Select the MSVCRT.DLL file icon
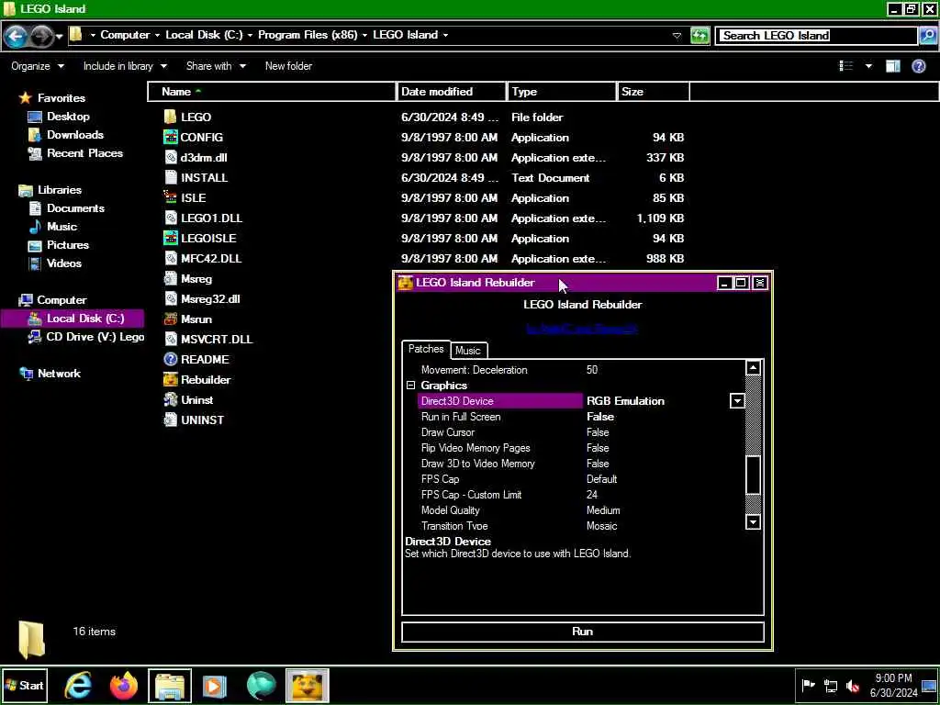Viewport: 940px width, 705px height. 170,339
